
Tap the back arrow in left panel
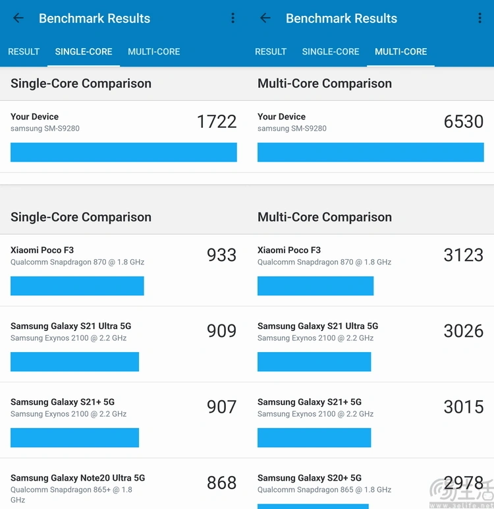point(18,18)
